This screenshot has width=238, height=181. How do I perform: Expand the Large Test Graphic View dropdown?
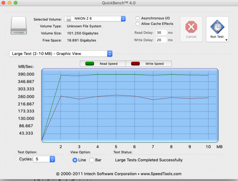[x=61, y=54]
